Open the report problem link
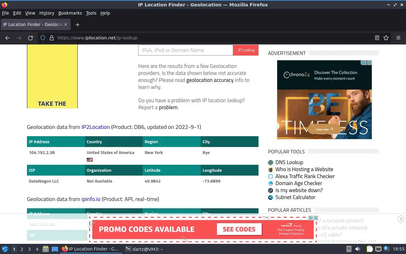 (x=168, y=107)
